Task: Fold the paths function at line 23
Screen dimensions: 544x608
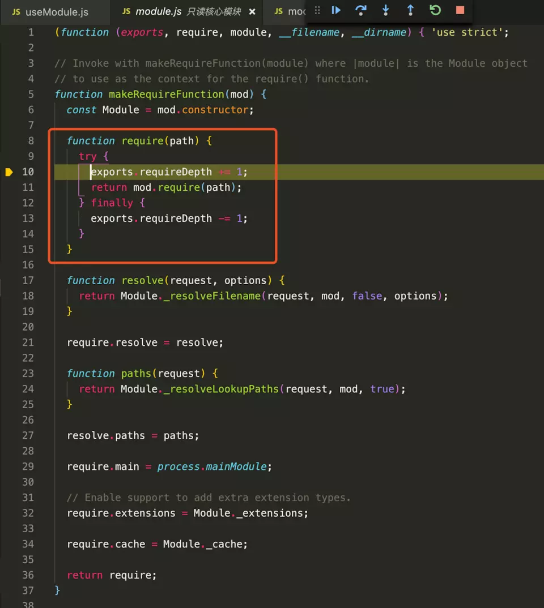Action: click(x=44, y=374)
